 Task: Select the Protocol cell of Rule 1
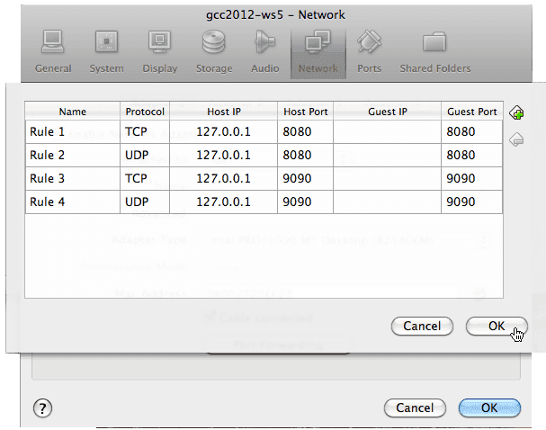(x=145, y=132)
